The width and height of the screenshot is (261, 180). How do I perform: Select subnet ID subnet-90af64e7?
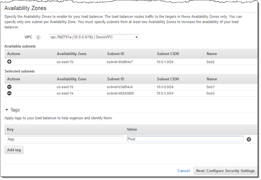tap(120, 62)
